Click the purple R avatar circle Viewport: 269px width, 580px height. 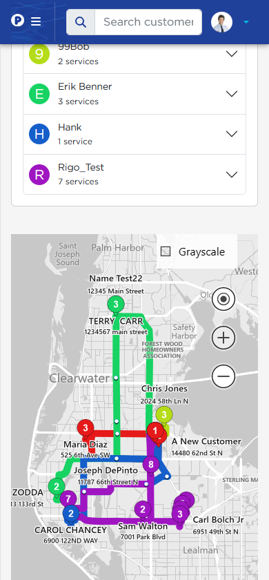click(x=39, y=175)
